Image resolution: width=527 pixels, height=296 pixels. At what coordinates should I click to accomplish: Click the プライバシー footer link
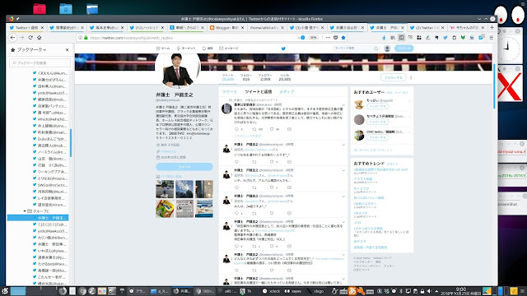coord(367,266)
